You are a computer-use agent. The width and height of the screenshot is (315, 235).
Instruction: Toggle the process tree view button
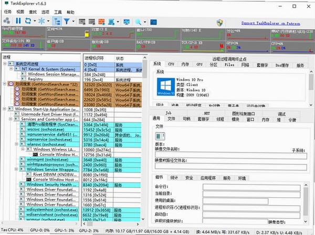click(57, 21)
